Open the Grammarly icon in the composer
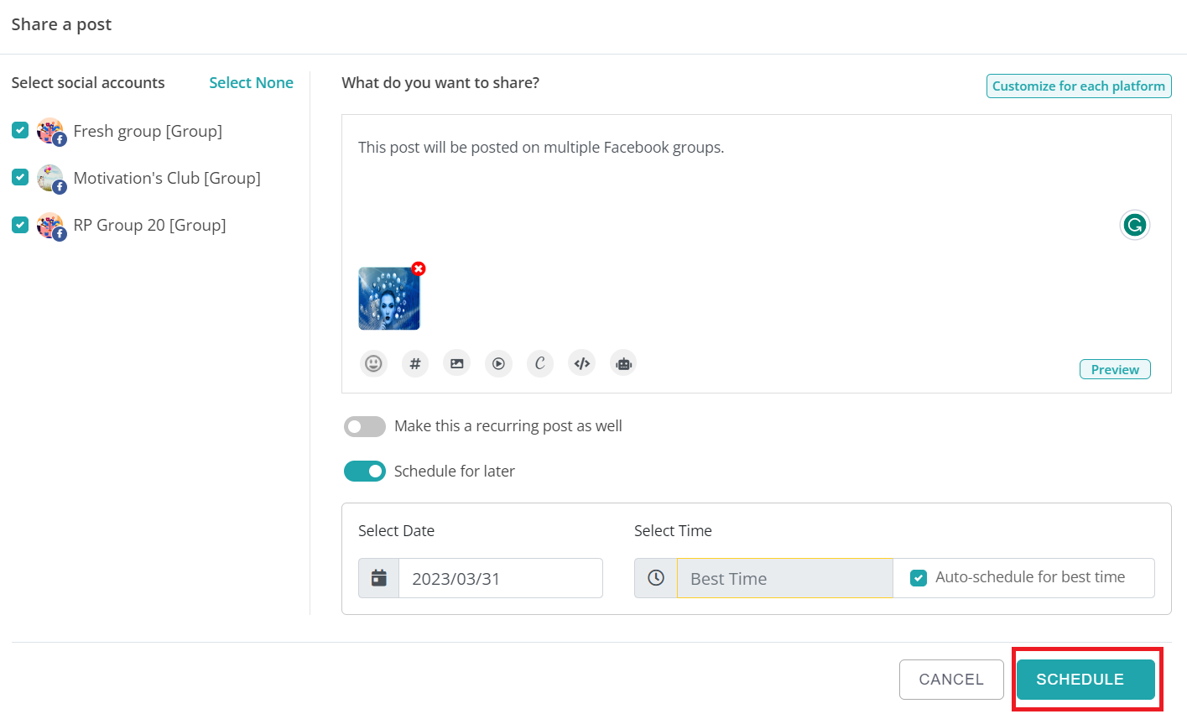 [x=1134, y=224]
